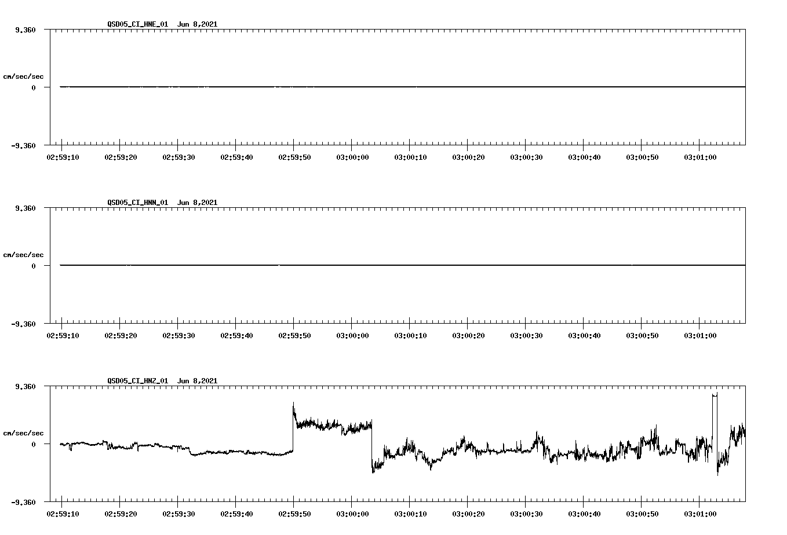Click the 9.360 upper limit on HNE plot
The height and width of the screenshot is (535, 787).
25,30
